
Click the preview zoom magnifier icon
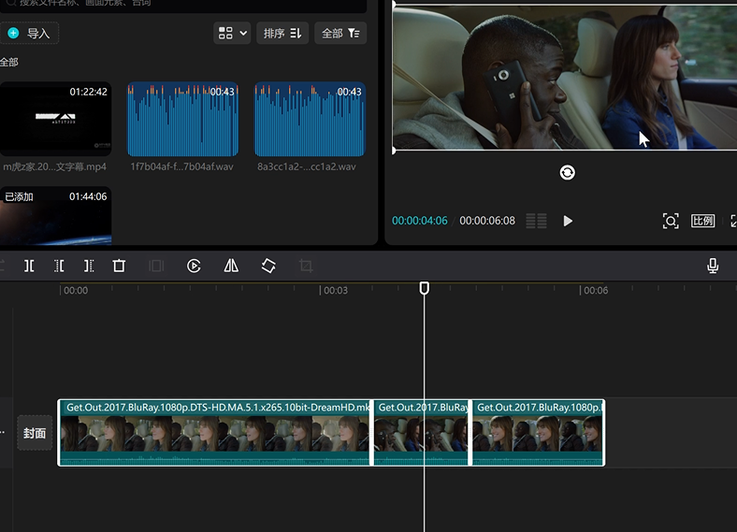pyautogui.click(x=671, y=221)
